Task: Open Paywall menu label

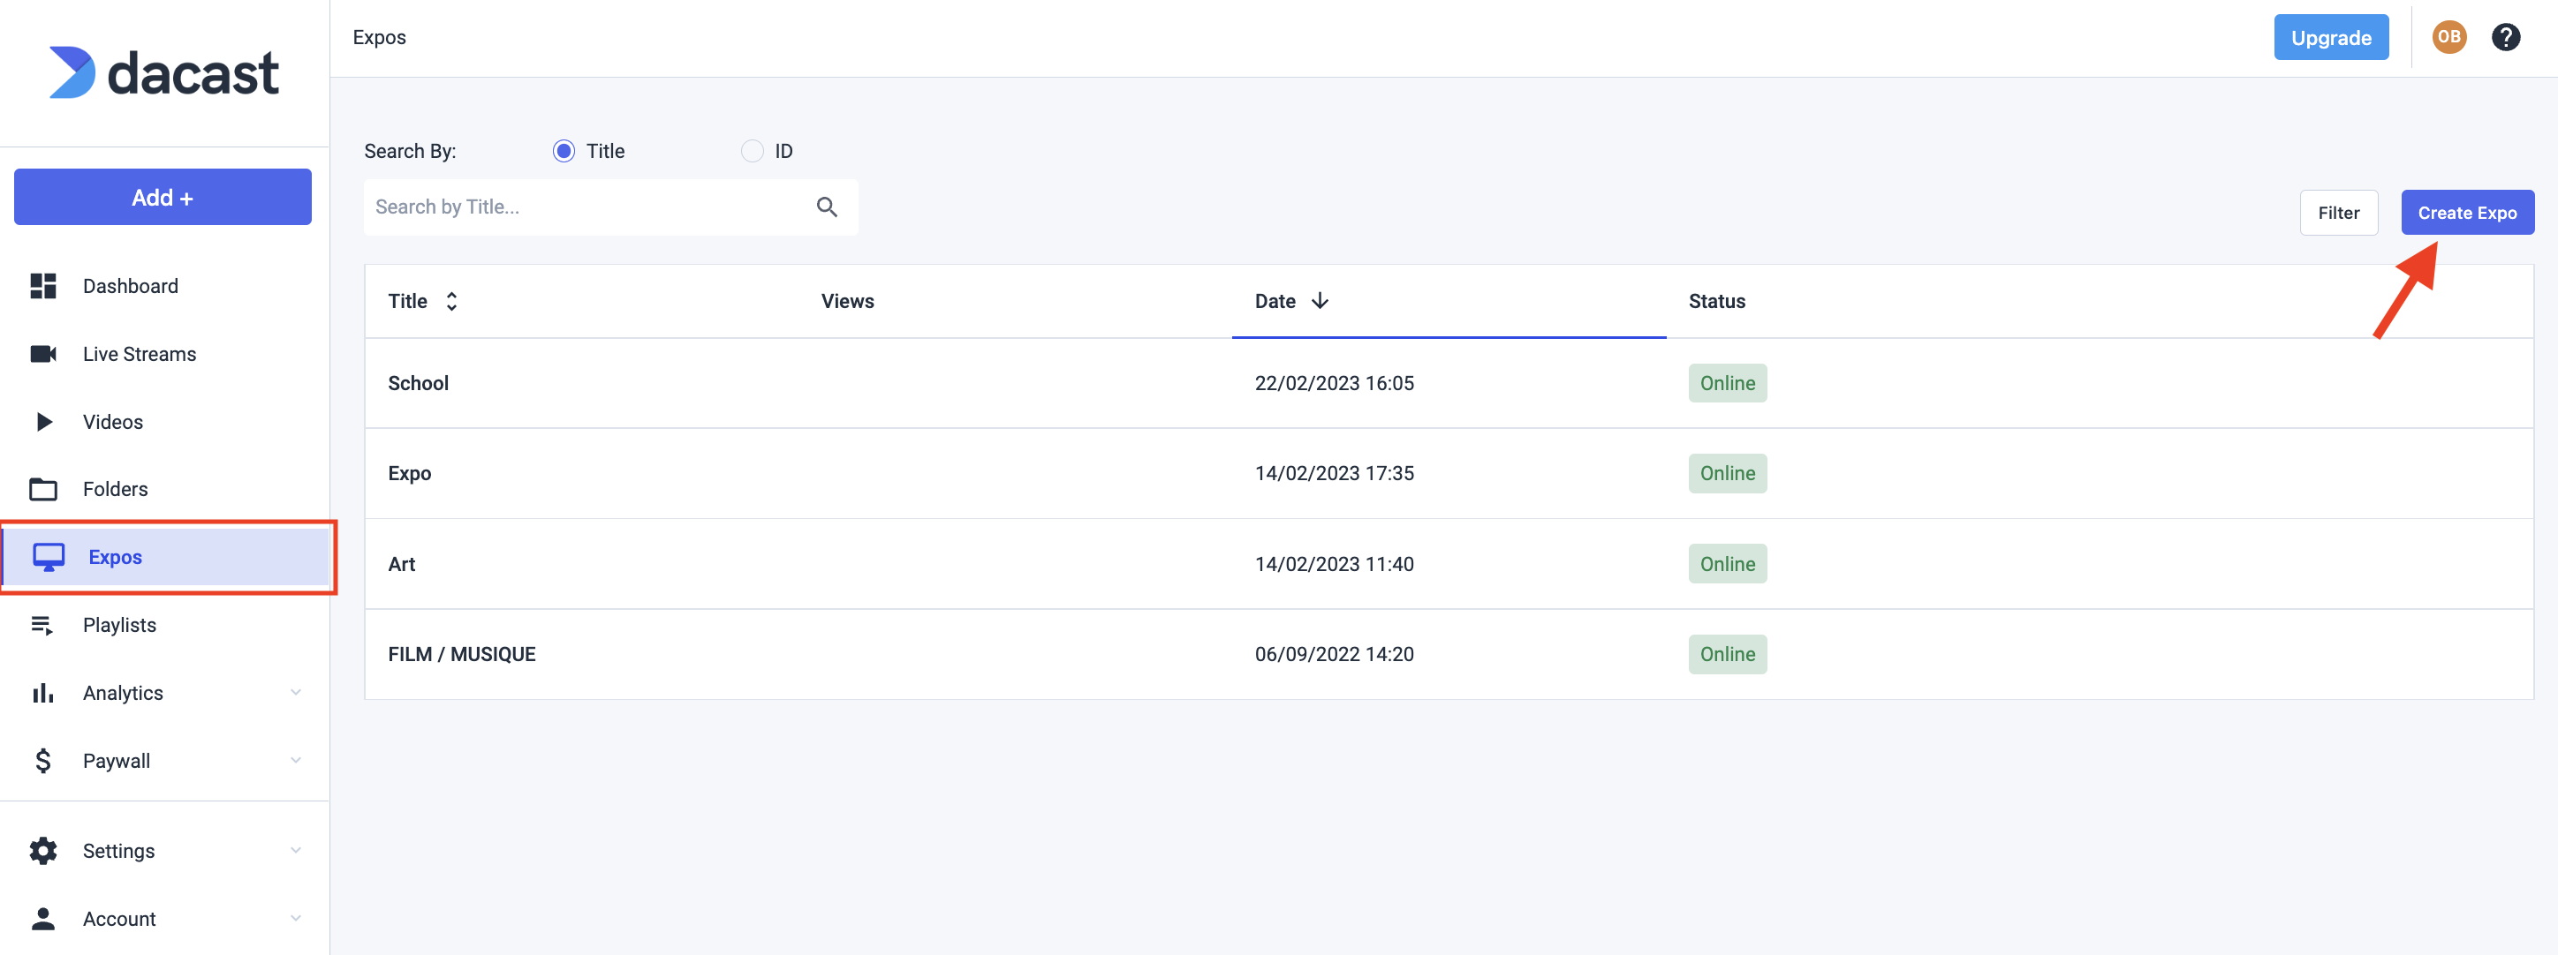Action: pos(117,761)
